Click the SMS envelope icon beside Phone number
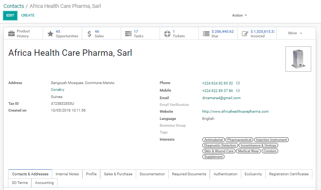Viewport: 321px width, 190px height. point(238,83)
